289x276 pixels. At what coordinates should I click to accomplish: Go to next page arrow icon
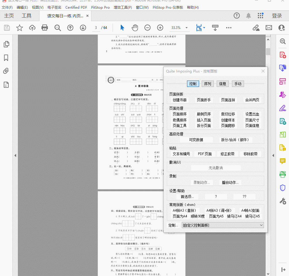(x=83, y=28)
